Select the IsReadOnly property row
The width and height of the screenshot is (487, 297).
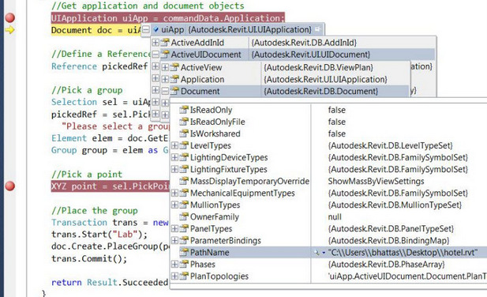328,110
